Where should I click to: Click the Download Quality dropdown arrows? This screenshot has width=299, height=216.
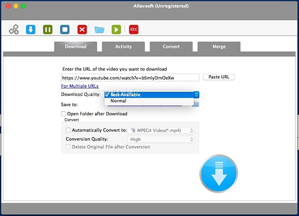click(196, 95)
